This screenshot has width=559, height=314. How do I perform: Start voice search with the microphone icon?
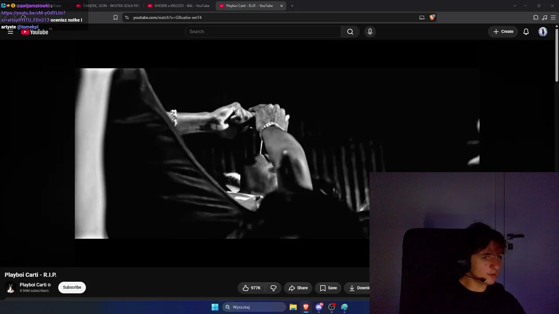coord(370,31)
